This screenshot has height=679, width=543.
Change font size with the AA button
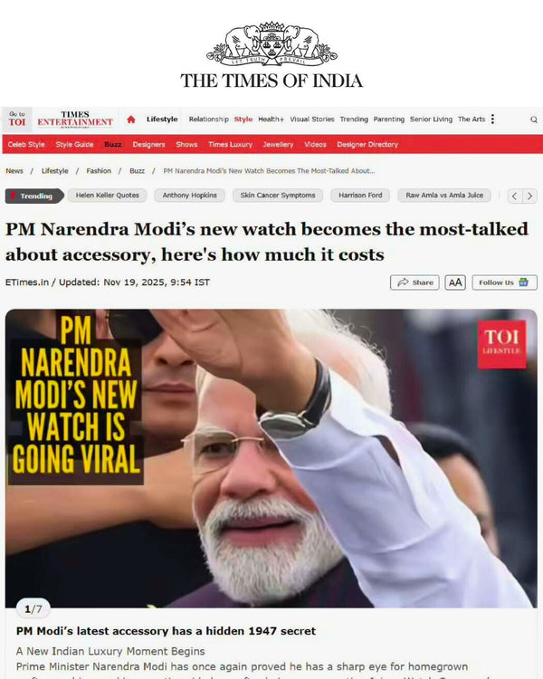pyautogui.click(x=455, y=282)
